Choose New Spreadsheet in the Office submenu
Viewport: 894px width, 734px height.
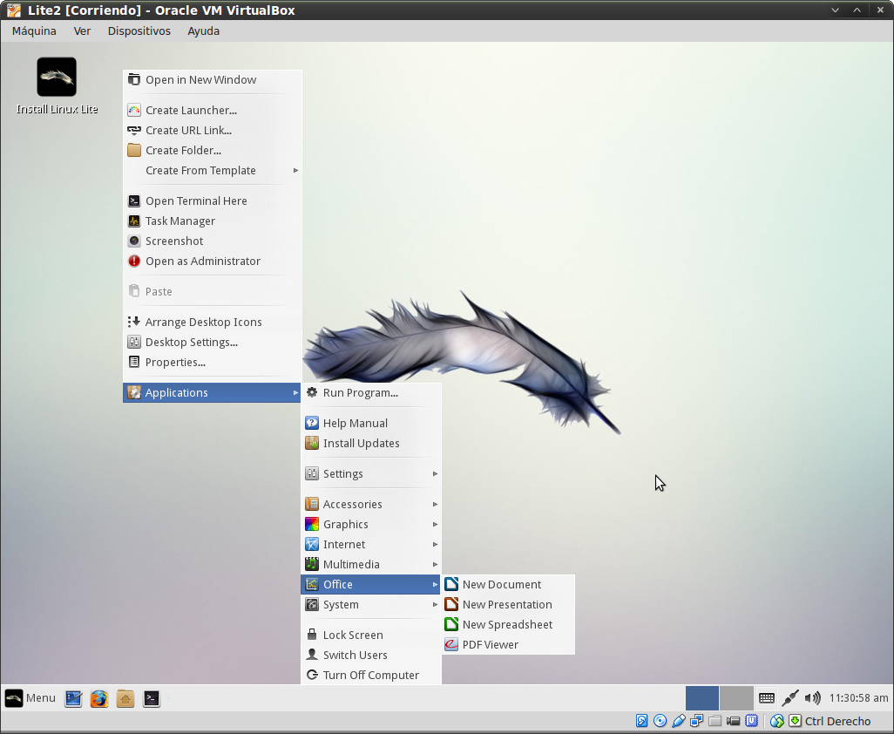(507, 625)
